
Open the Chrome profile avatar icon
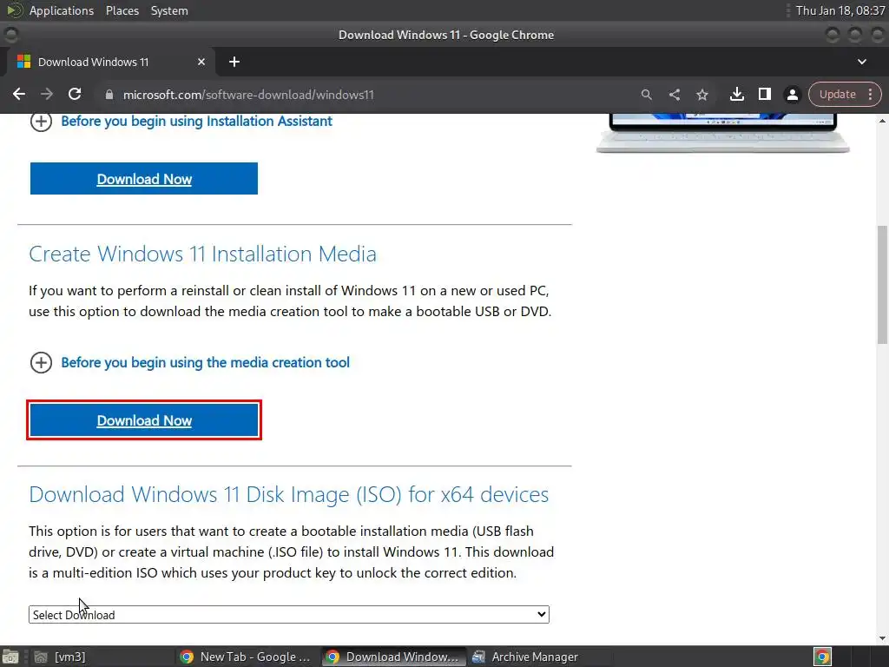click(792, 95)
